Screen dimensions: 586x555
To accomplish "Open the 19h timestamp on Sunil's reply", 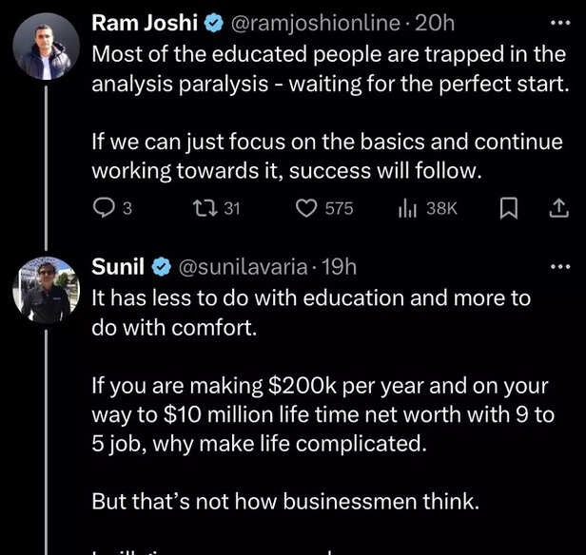I will pos(339,268).
